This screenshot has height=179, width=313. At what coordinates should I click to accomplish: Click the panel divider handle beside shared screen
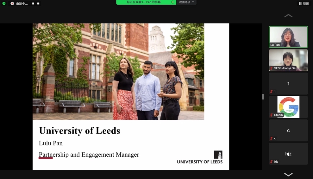263,97
